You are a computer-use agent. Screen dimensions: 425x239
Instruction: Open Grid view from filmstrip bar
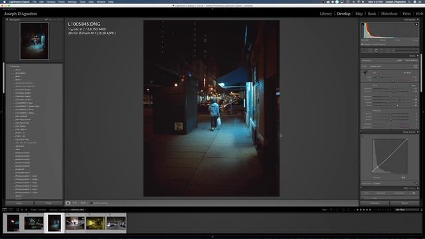18,210
